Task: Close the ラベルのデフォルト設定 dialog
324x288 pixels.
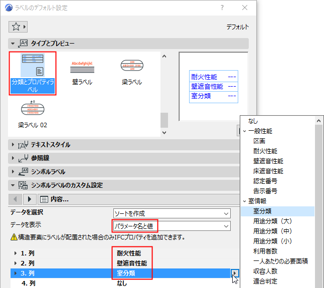Action: [245, 8]
